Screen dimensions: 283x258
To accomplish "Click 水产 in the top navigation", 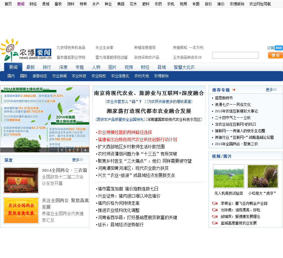I will (x=96, y=4).
